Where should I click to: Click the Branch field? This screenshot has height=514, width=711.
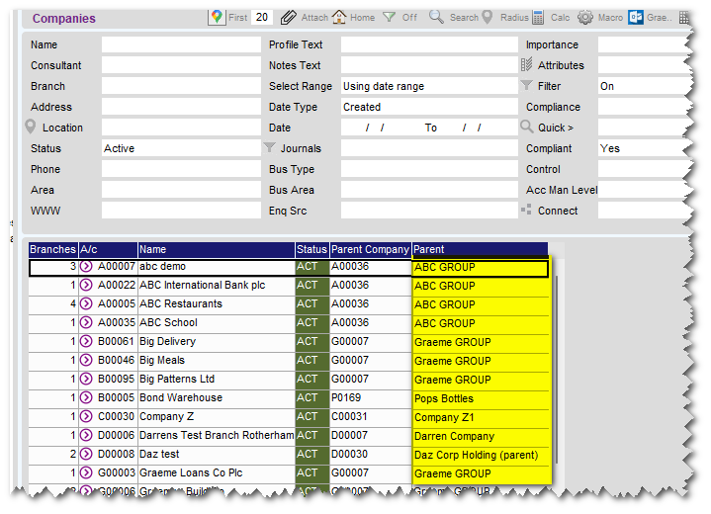[181, 86]
